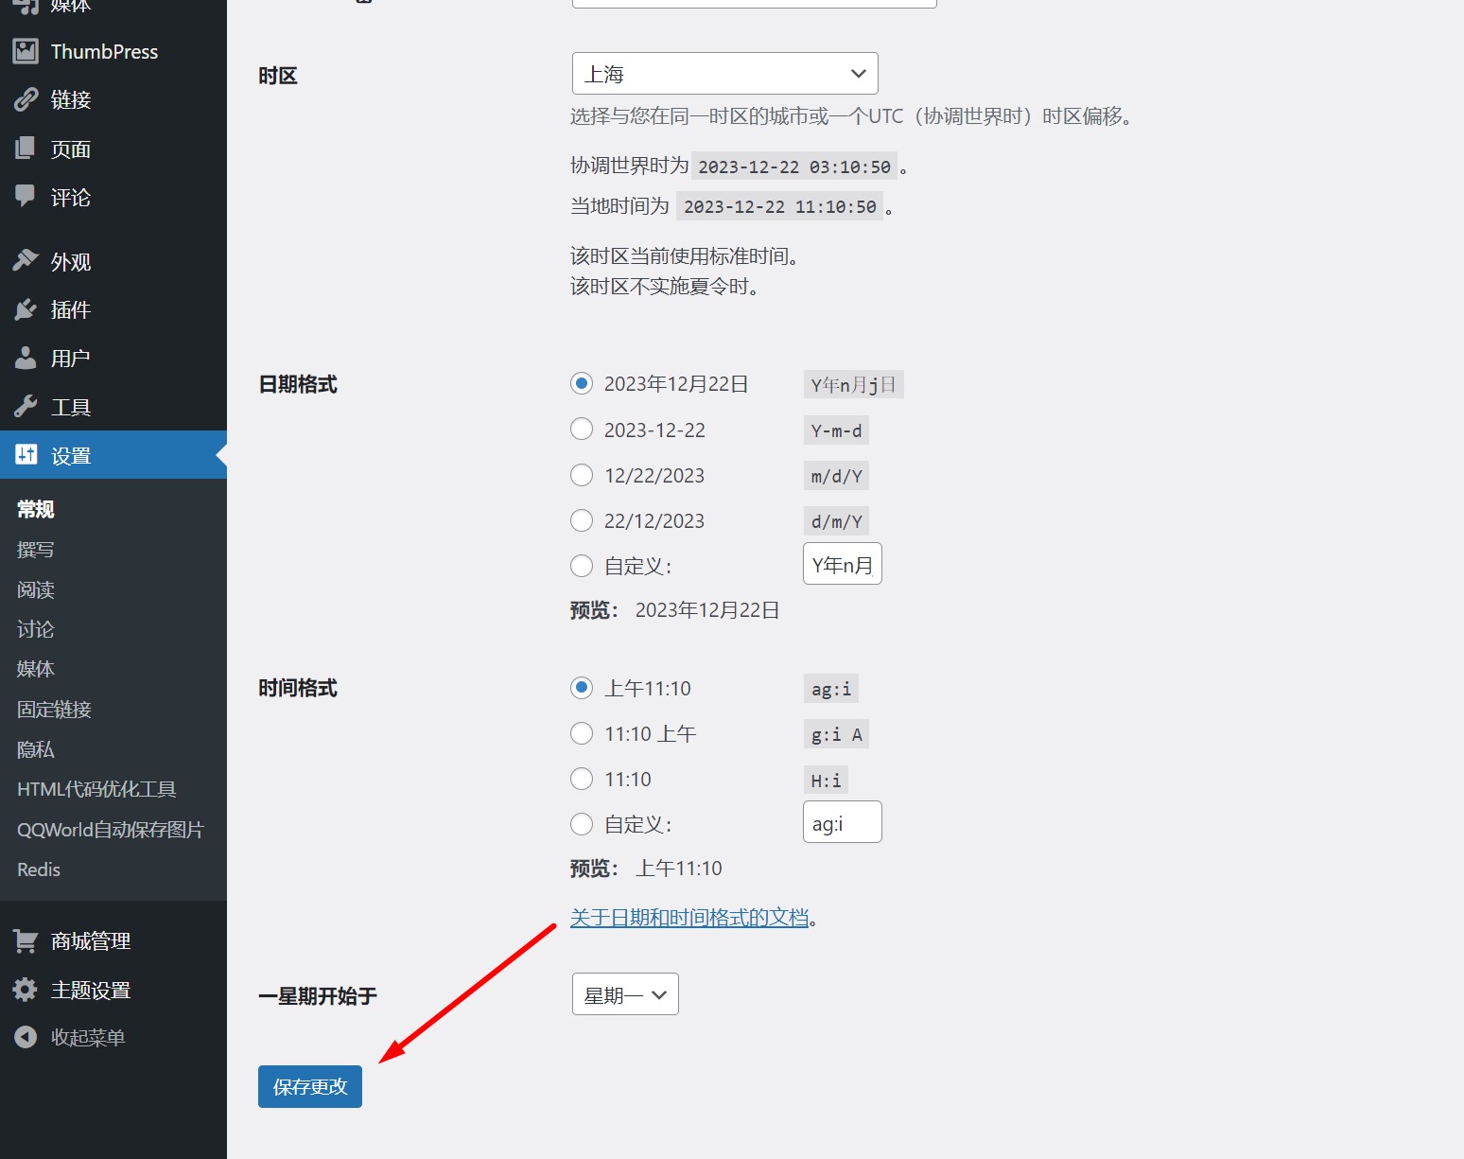Click the 保存更改 save changes button
The image size is (1464, 1159).
click(310, 1086)
